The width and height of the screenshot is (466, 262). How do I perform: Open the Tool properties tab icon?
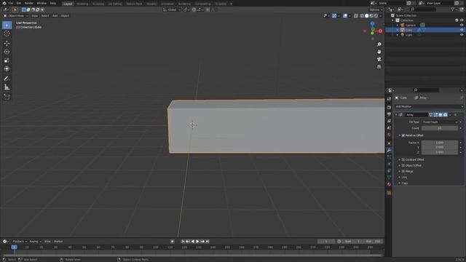click(389, 99)
